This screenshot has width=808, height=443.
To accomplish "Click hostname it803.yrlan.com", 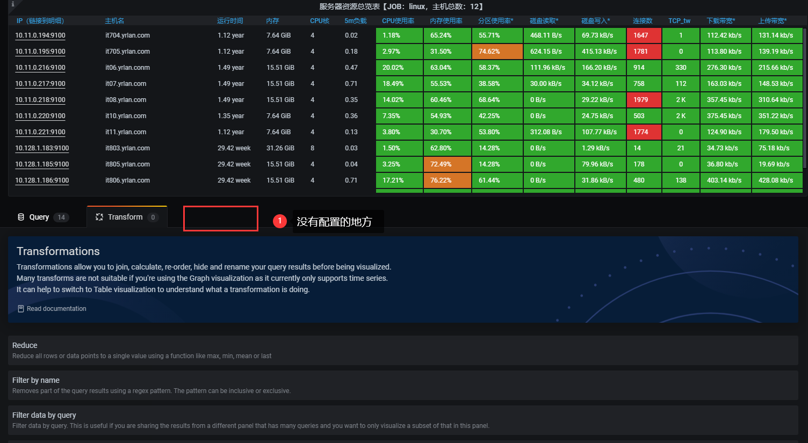I will 127,148.
